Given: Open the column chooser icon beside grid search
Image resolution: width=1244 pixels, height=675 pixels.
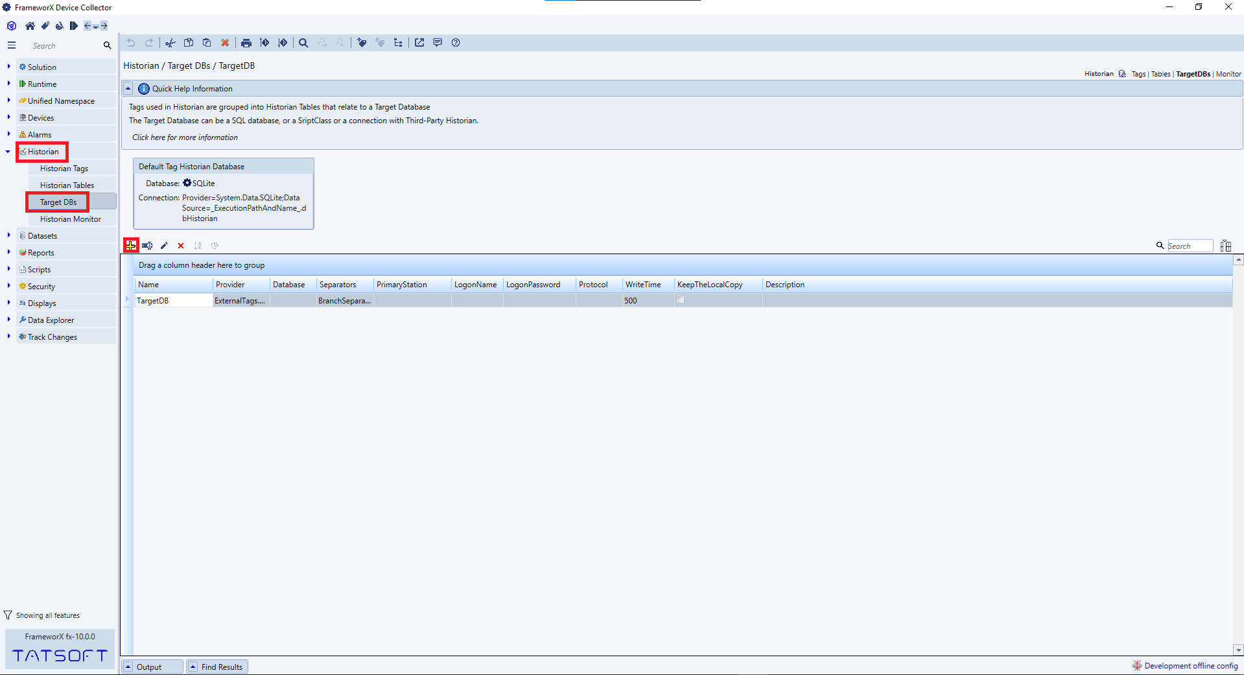Looking at the screenshot, I should [1225, 246].
